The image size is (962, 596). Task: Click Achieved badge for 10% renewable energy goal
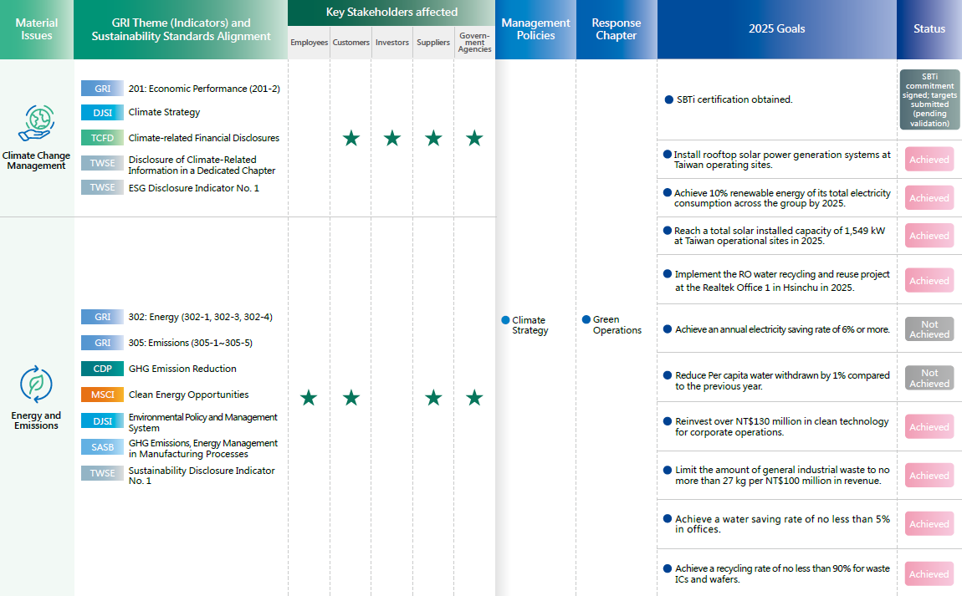click(x=929, y=198)
